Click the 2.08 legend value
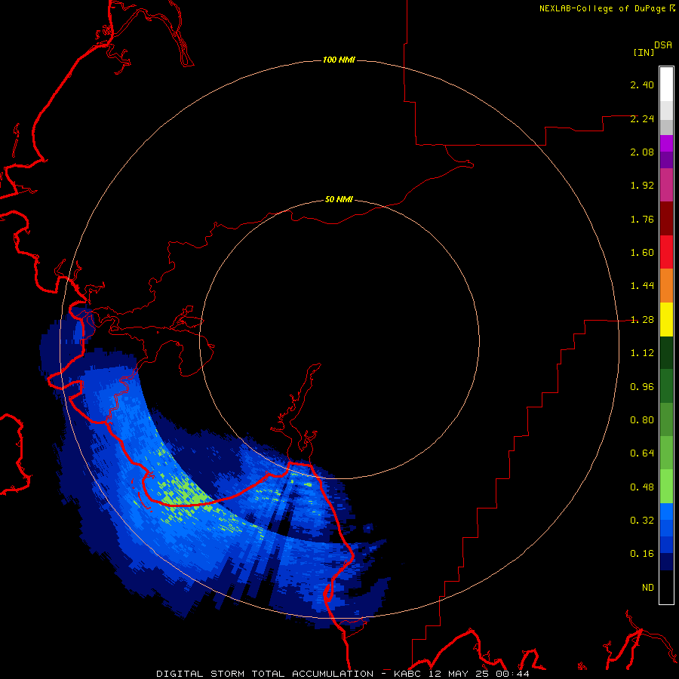The height and width of the screenshot is (679, 679). pyautogui.click(x=642, y=152)
